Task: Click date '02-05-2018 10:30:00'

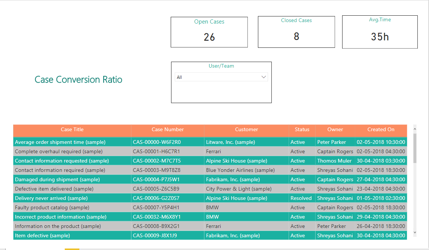Action: tap(381, 142)
